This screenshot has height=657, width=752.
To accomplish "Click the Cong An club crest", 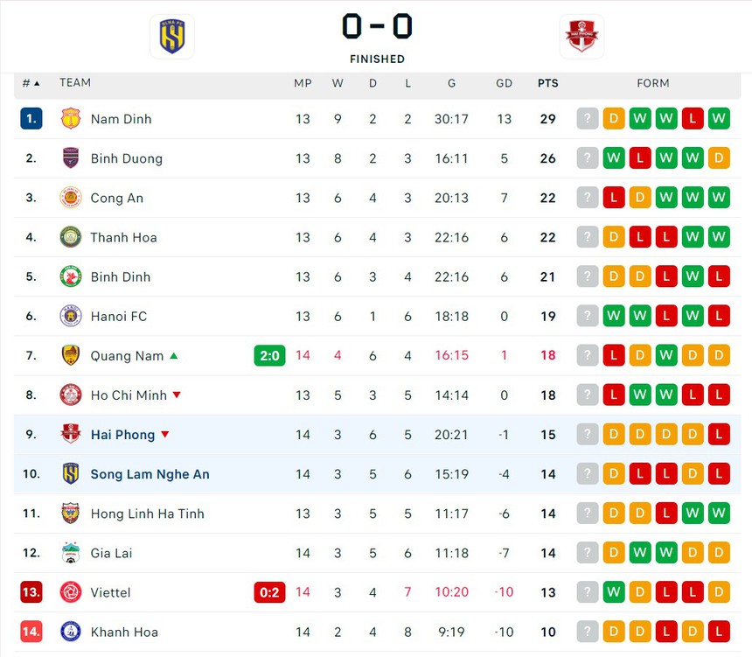I will coord(71,198).
